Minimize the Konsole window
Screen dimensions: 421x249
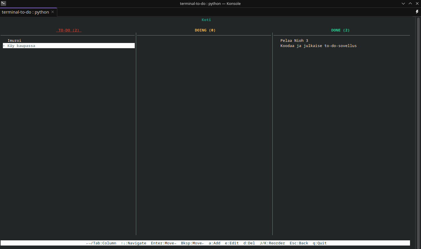point(403,3)
